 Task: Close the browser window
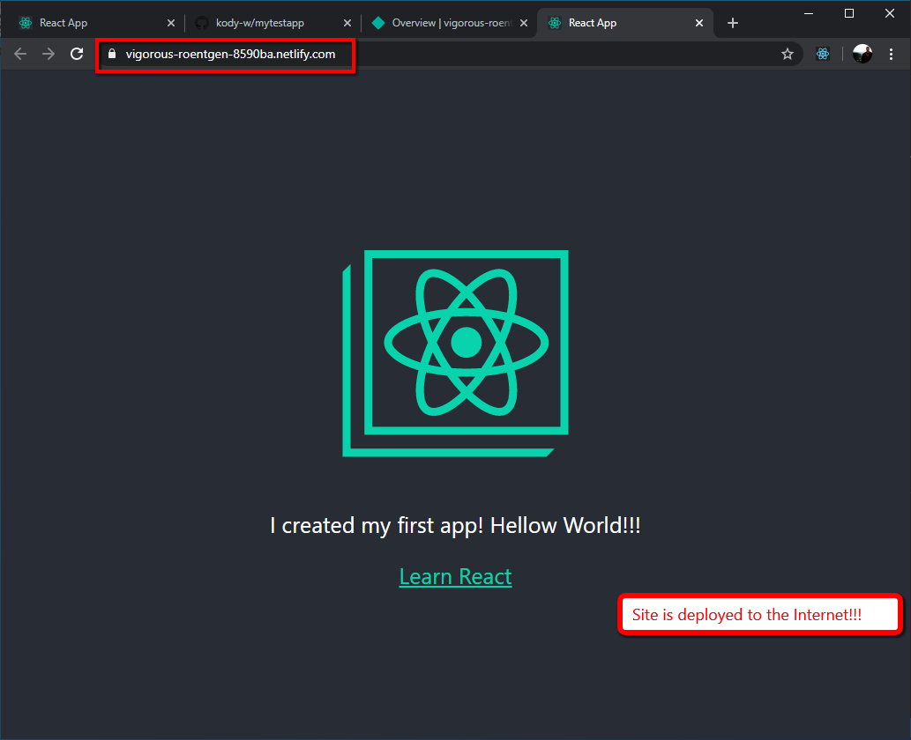890,13
